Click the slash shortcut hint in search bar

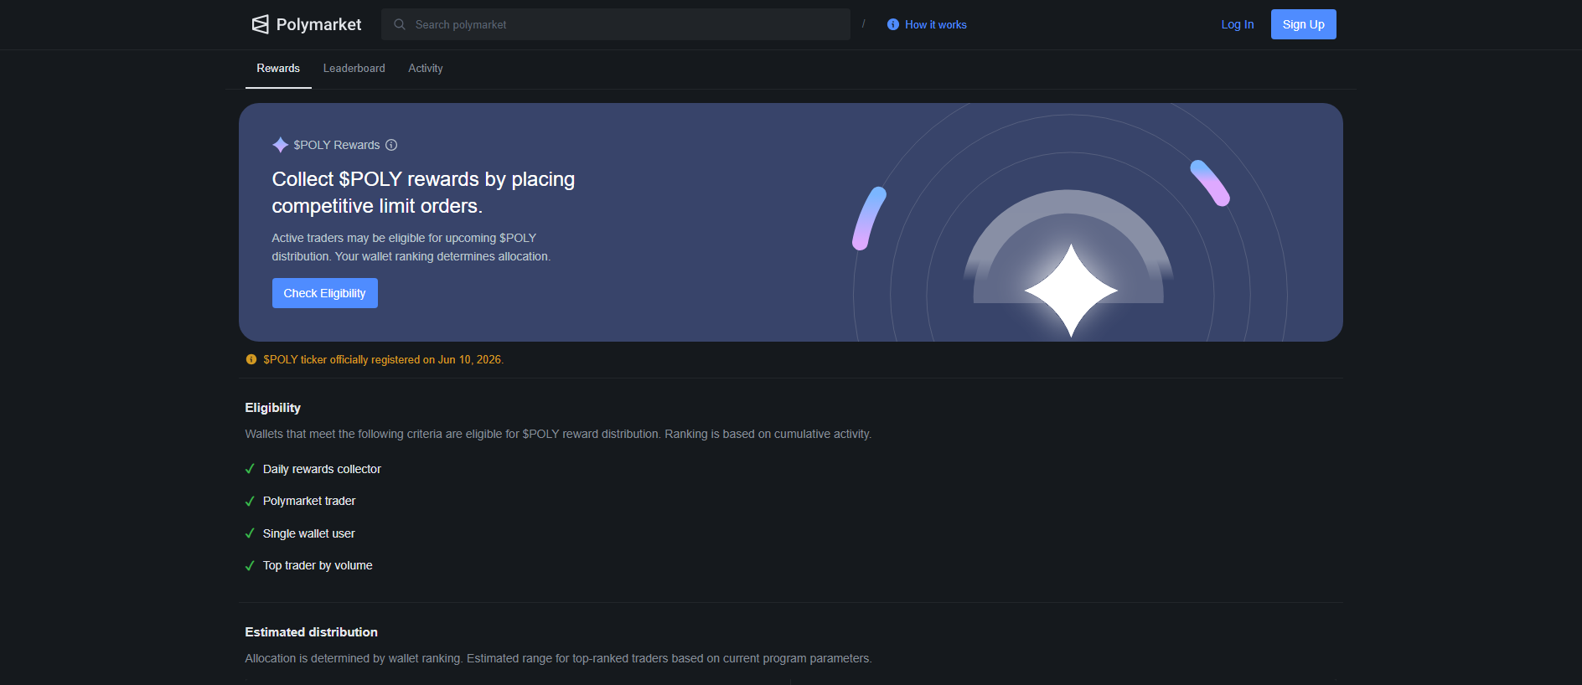coord(863,24)
